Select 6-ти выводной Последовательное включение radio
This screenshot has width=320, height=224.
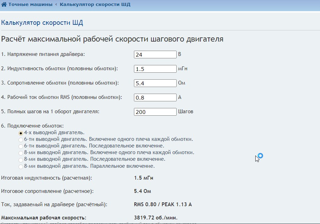coord(21,146)
